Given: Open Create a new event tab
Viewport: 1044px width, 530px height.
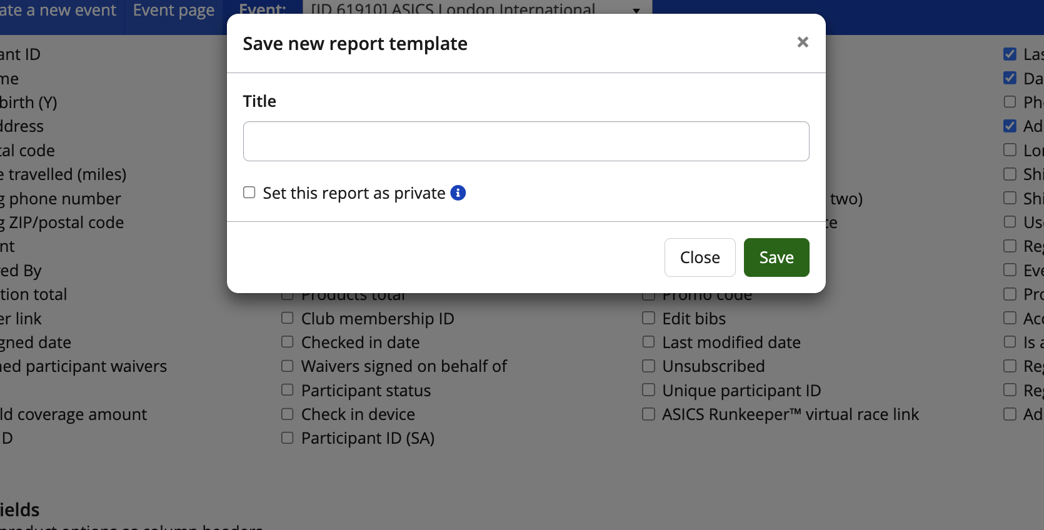Looking at the screenshot, I should (x=58, y=10).
